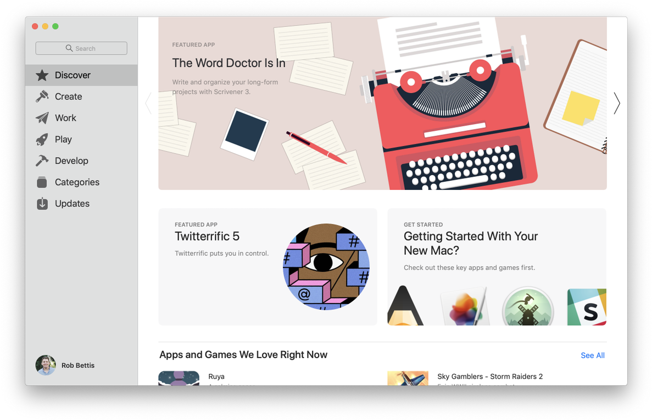652x420 pixels.
Task: Select the Create paintbrush icon
Action: tap(42, 97)
